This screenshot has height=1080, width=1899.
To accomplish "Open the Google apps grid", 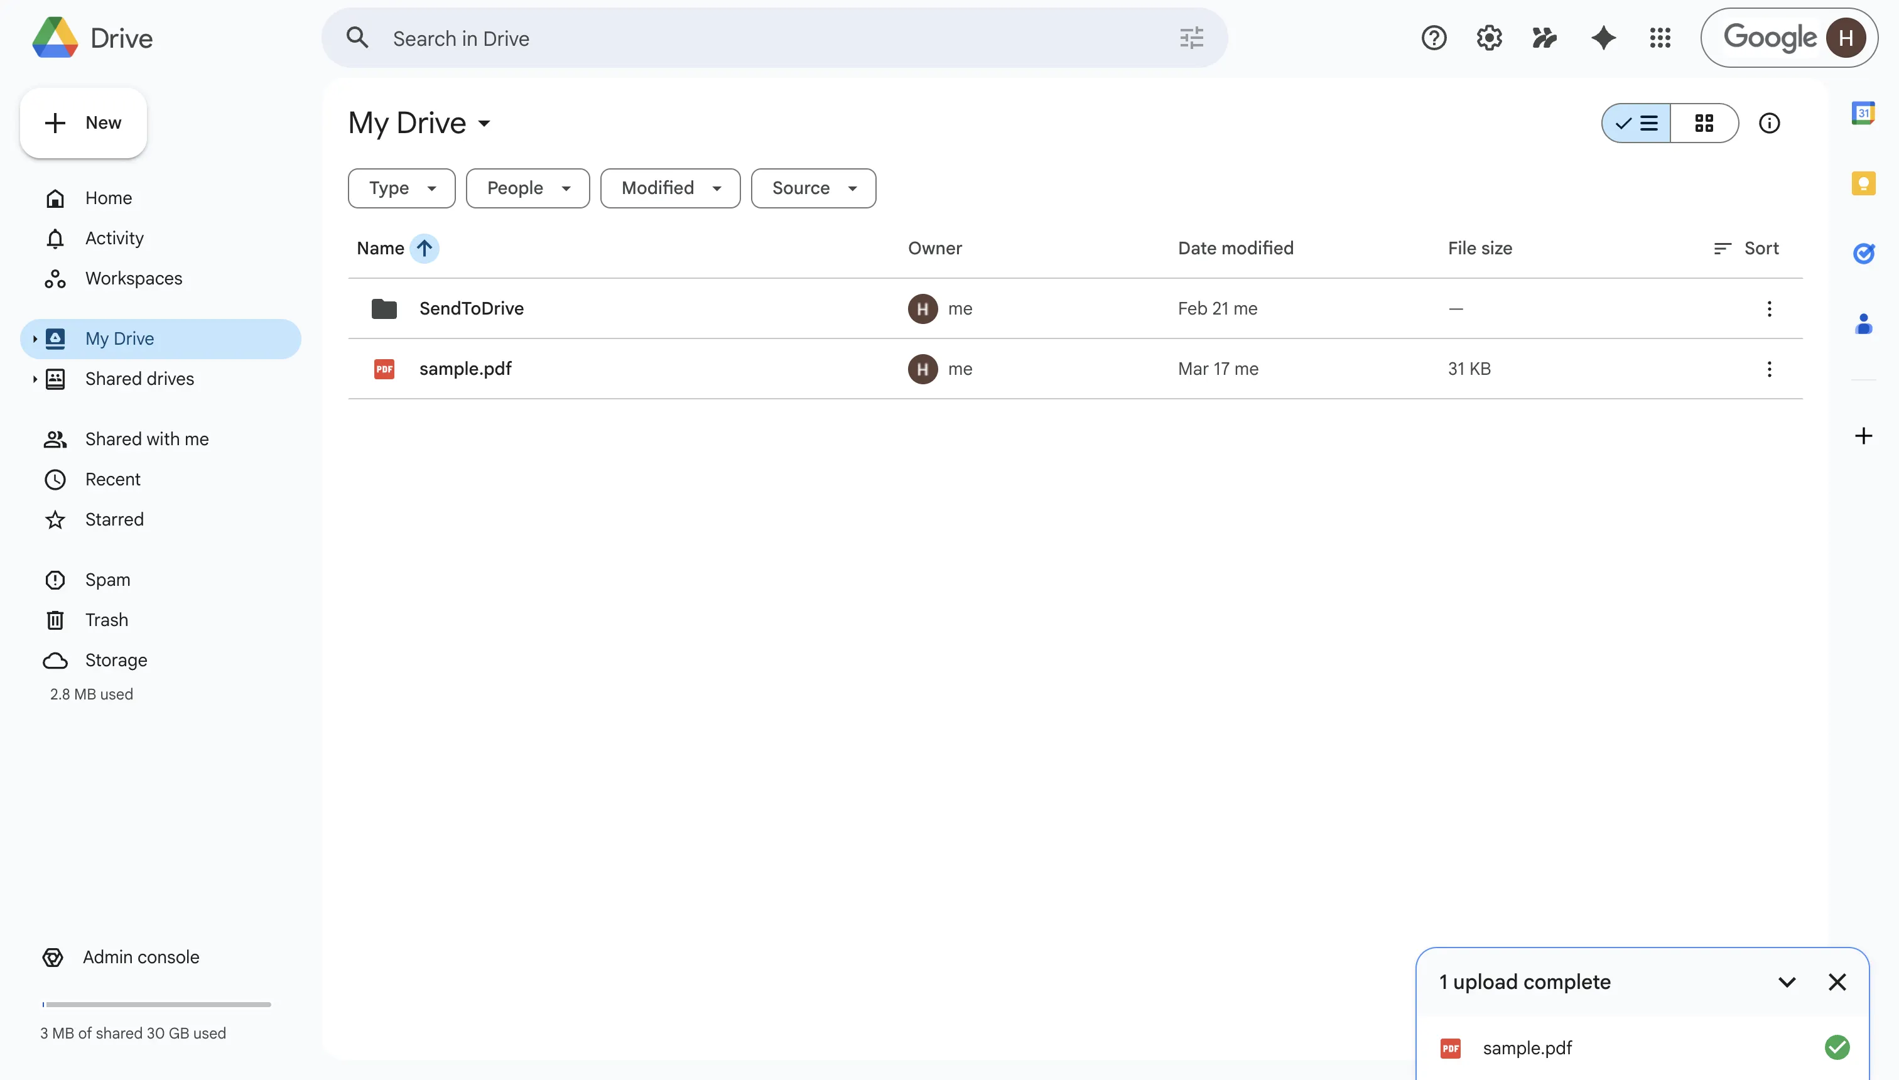I will (x=1660, y=38).
